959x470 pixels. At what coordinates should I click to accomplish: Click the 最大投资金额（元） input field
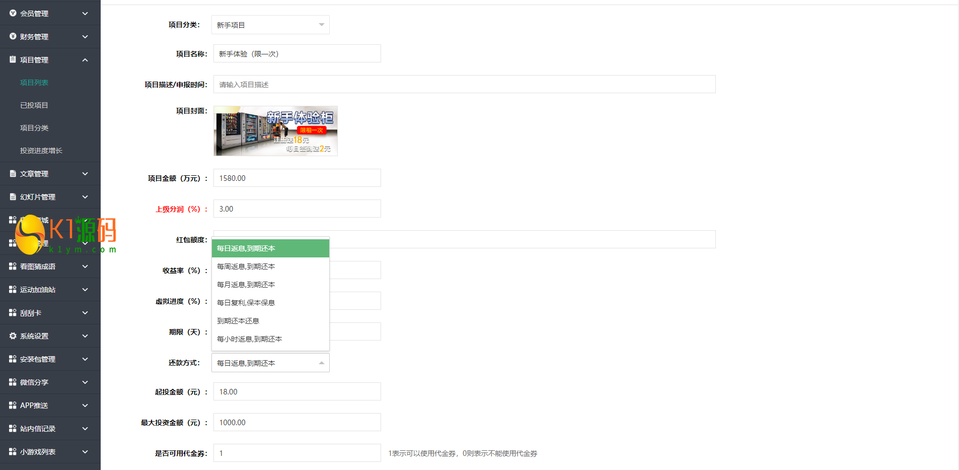tap(297, 422)
